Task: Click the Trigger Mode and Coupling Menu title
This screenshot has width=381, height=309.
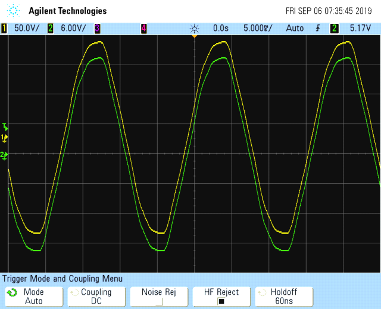Action: [63, 279]
